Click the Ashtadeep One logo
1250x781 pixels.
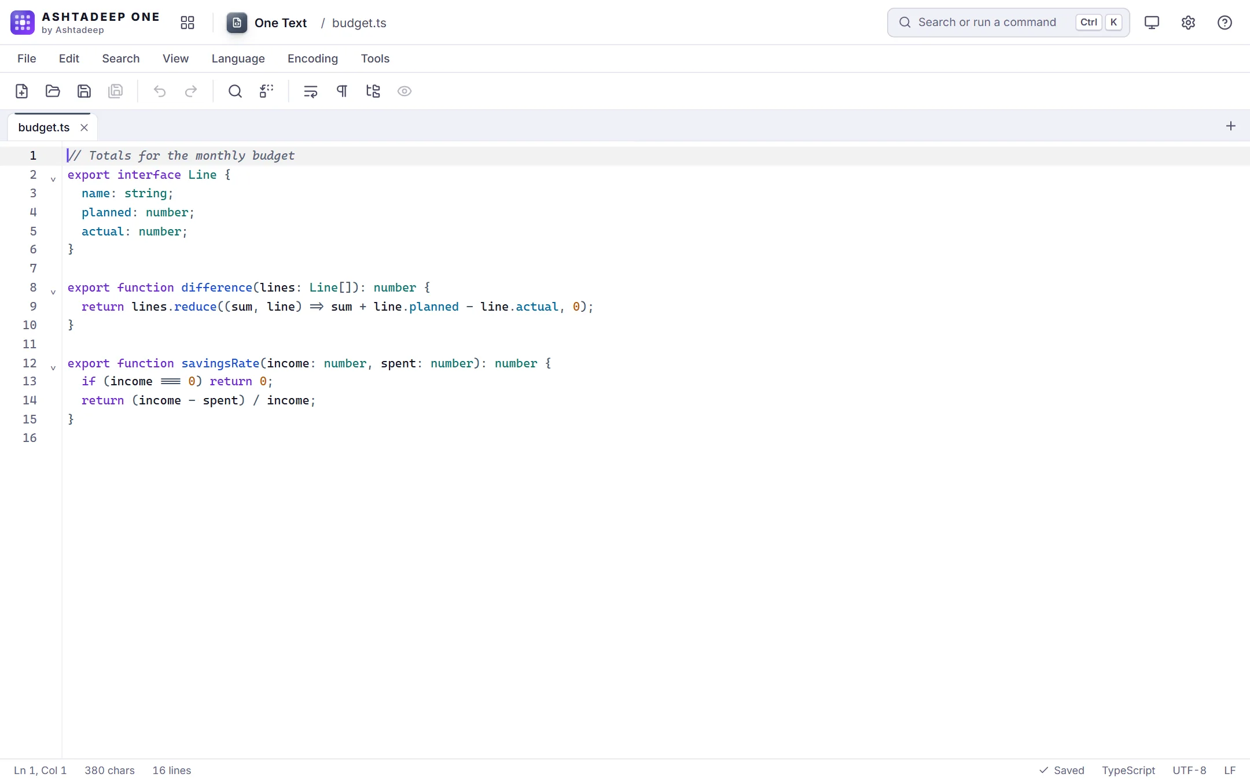pyautogui.click(x=23, y=23)
